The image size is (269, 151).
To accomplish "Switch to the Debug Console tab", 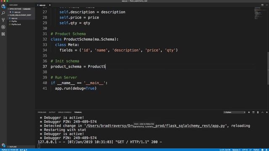I will click(65, 112).
